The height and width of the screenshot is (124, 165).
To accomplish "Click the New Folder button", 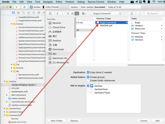I will click(57, 121).
